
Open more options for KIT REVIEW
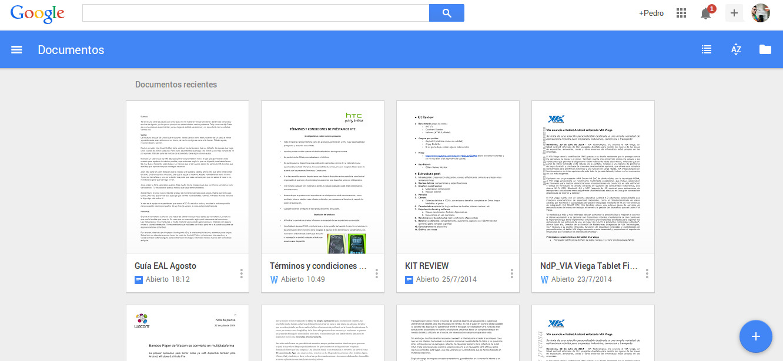[x=511, y=274]
